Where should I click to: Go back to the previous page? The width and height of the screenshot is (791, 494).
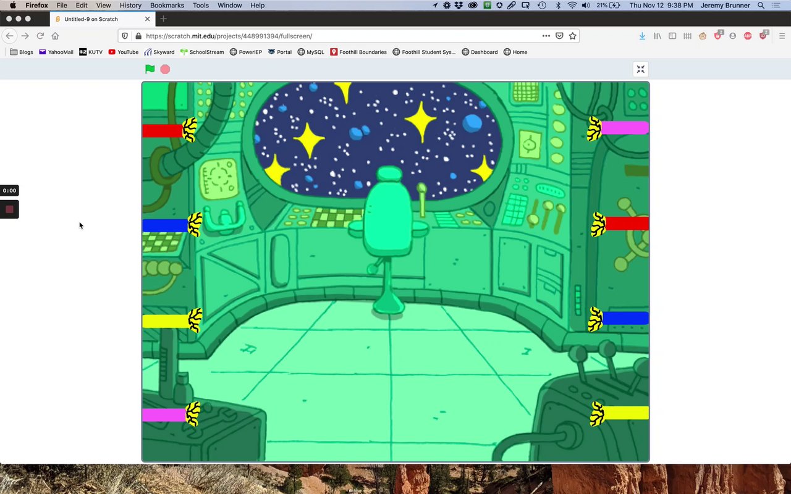coord(9,36)
